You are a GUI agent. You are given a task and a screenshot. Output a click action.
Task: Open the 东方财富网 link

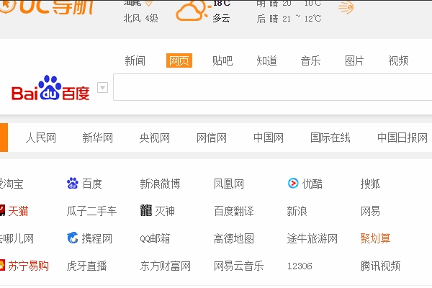click(166, 266)
